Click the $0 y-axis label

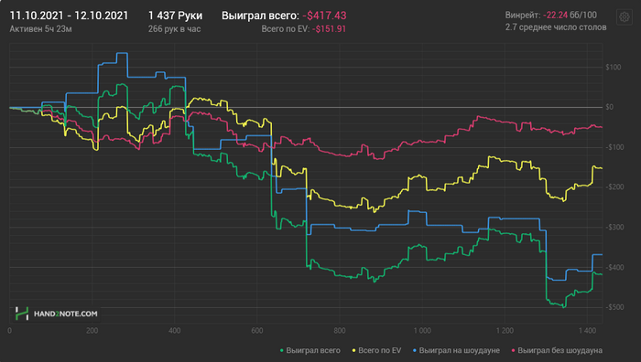(610, 107)
